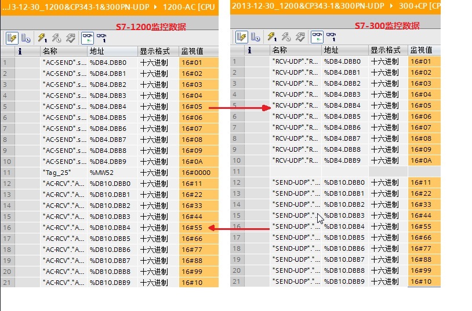Select row number 11 in S7-300 table
The image size is (472, 311).
tap(237, 171)
